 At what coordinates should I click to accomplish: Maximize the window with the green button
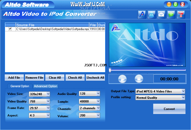(175, 5)
